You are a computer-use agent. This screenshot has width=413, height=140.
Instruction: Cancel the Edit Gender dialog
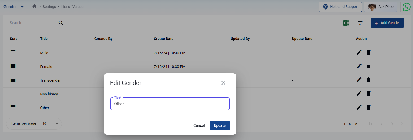[x=199, y=126]
